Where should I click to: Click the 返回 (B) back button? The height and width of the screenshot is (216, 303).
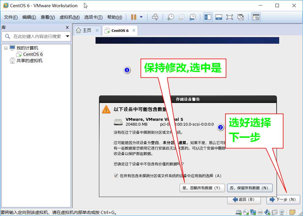(x=244, y=200)
